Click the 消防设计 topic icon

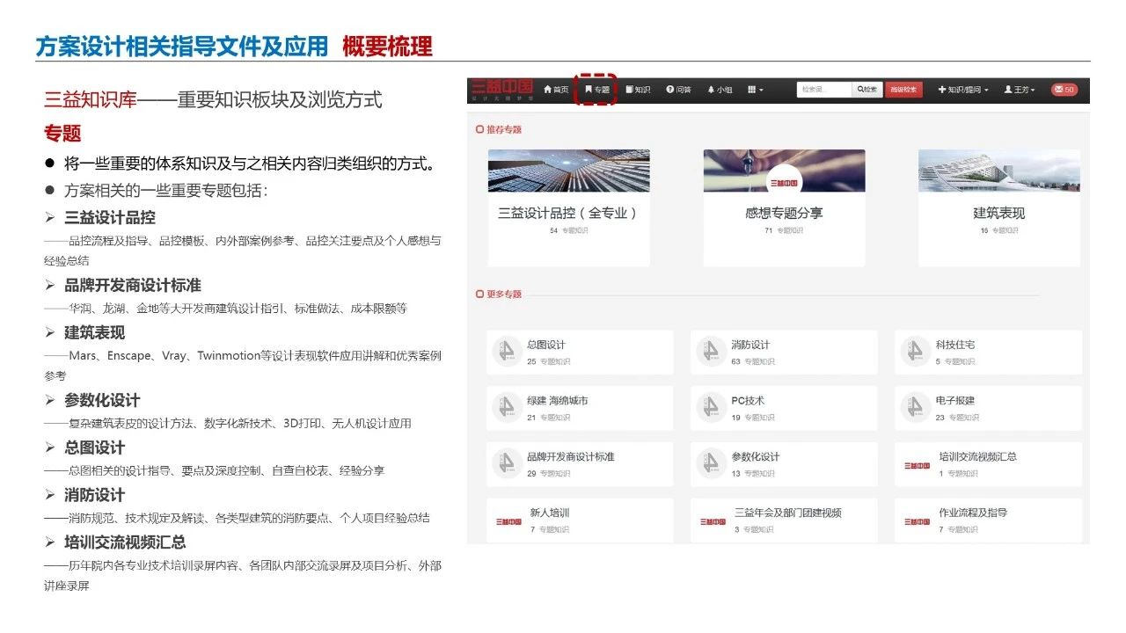(x=711, y=352)
